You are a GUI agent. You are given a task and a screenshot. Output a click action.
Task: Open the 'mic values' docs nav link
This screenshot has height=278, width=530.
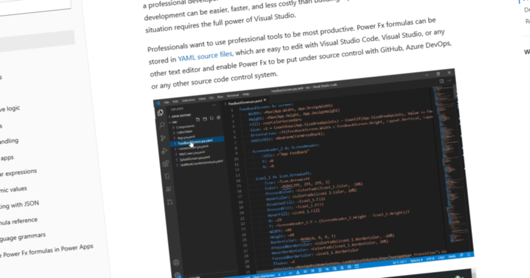[x=13, y=189]
